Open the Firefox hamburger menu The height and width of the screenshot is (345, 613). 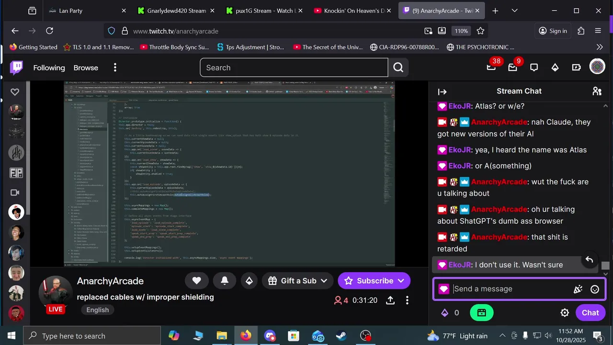pyautogui.click(x=598, y=31)
